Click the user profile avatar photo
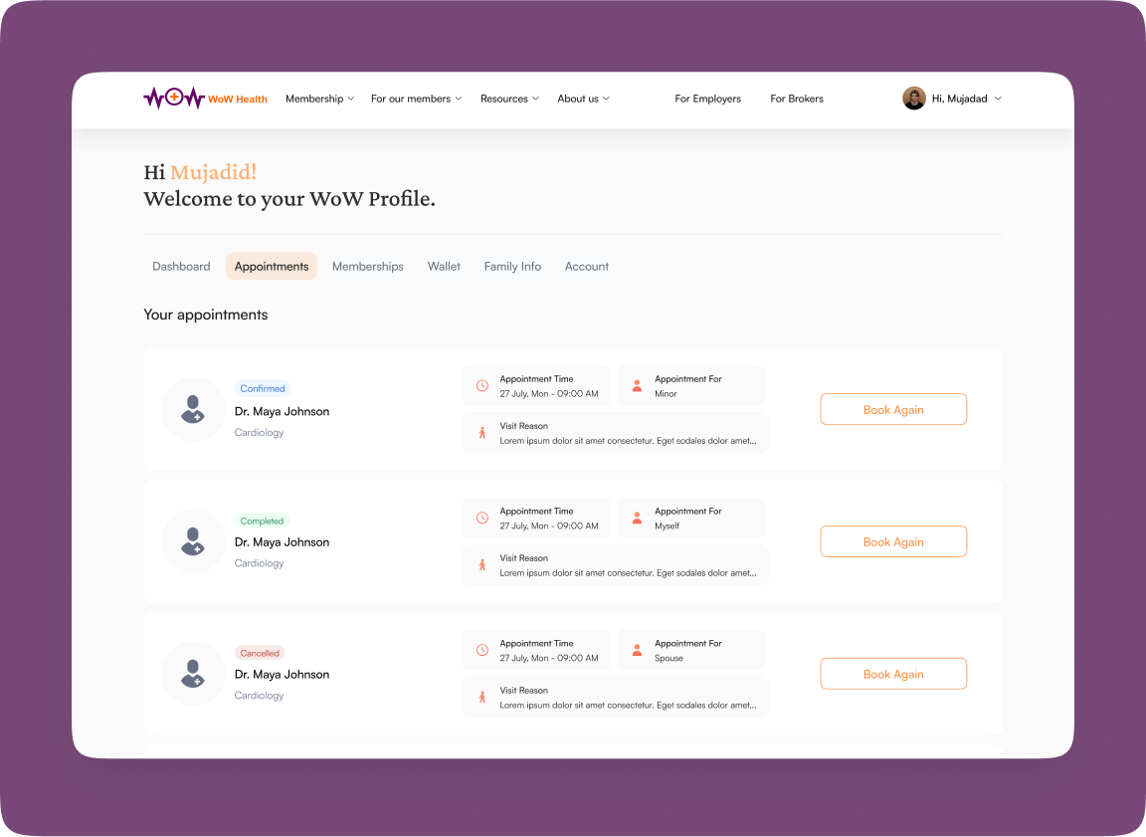The height and width of the screenshot is (837, 1146). [x=913, y=99]
